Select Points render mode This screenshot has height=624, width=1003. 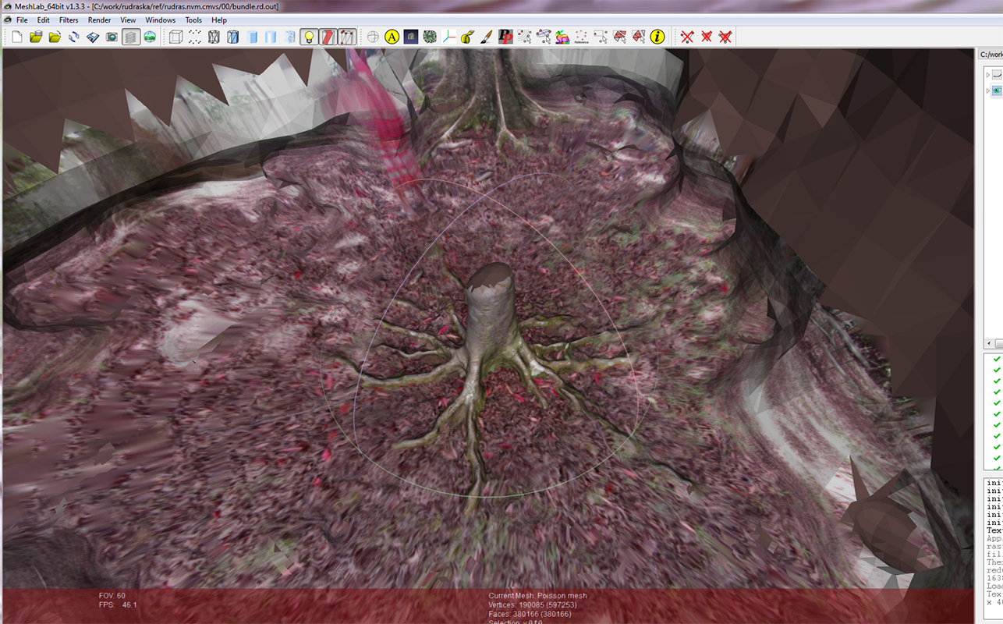[x=195, y=37]
